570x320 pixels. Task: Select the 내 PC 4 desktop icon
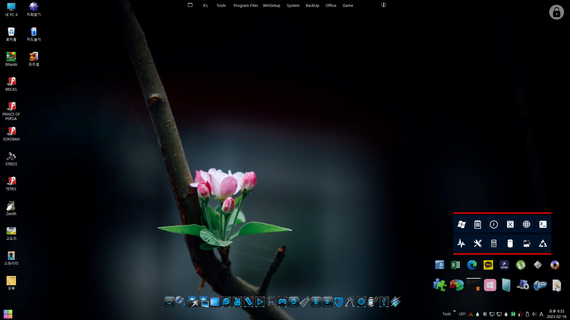point(11,9)
